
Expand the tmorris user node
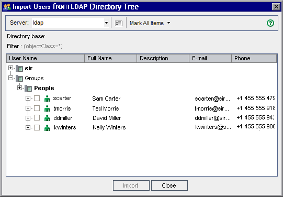28,108
